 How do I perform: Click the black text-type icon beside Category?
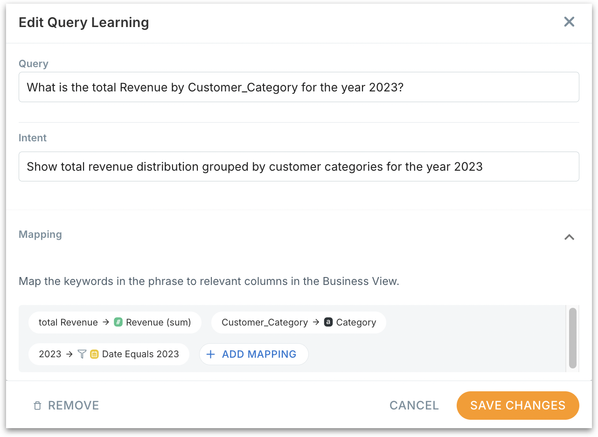click(328, 322)
